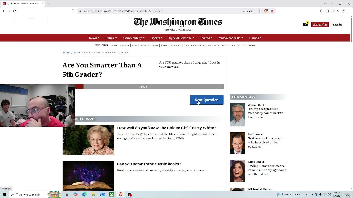The image size is (353, 198).
Task: Expand the Games dropdown
Action: [255, 38]
